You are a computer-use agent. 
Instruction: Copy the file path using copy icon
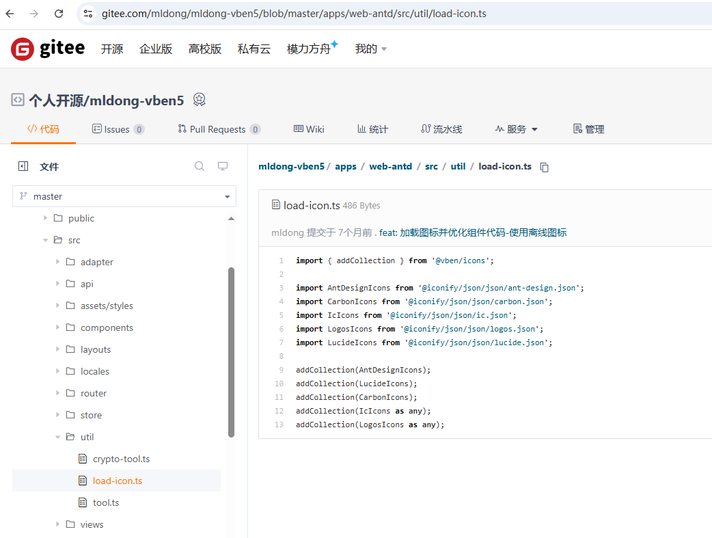545,167
